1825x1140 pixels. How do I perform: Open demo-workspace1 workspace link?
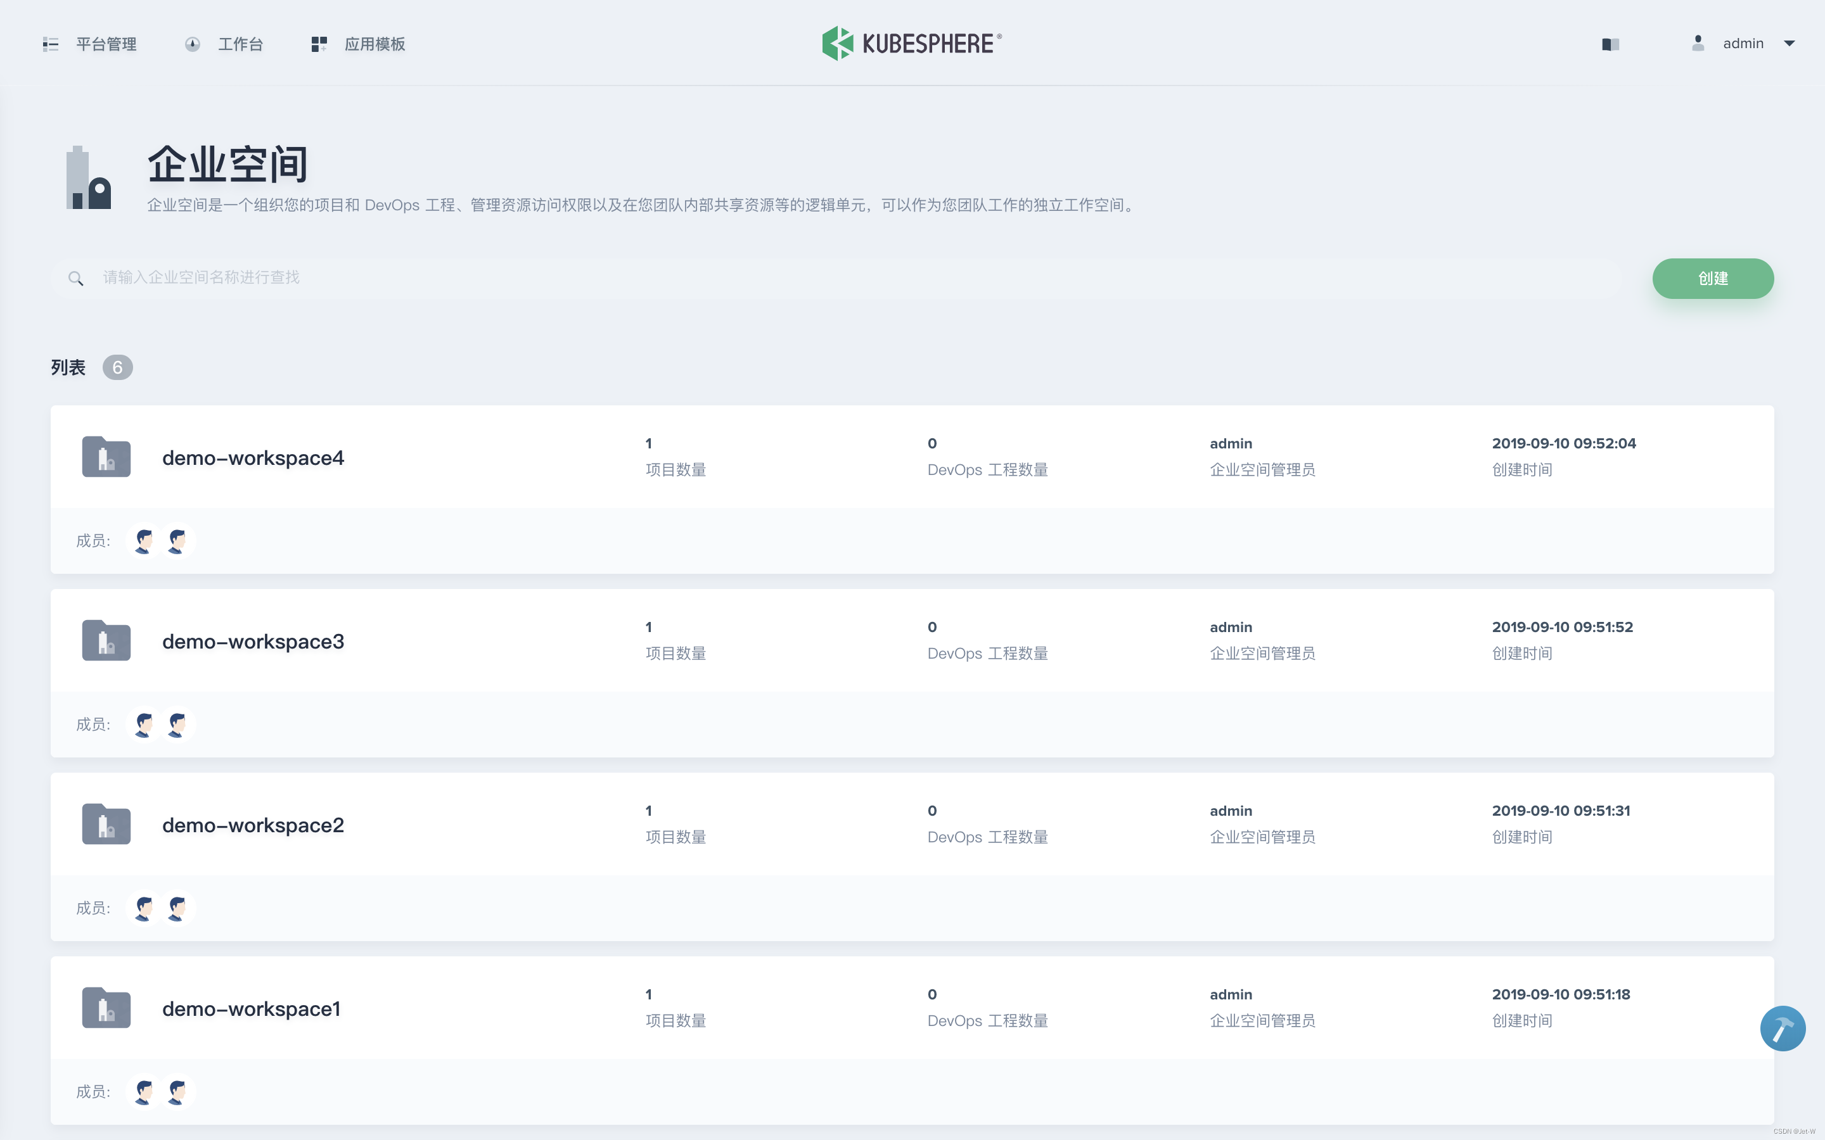[251, 1009]
